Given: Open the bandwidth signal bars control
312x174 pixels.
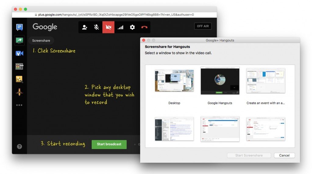Looking at the screenshot, I should point(120,27).
